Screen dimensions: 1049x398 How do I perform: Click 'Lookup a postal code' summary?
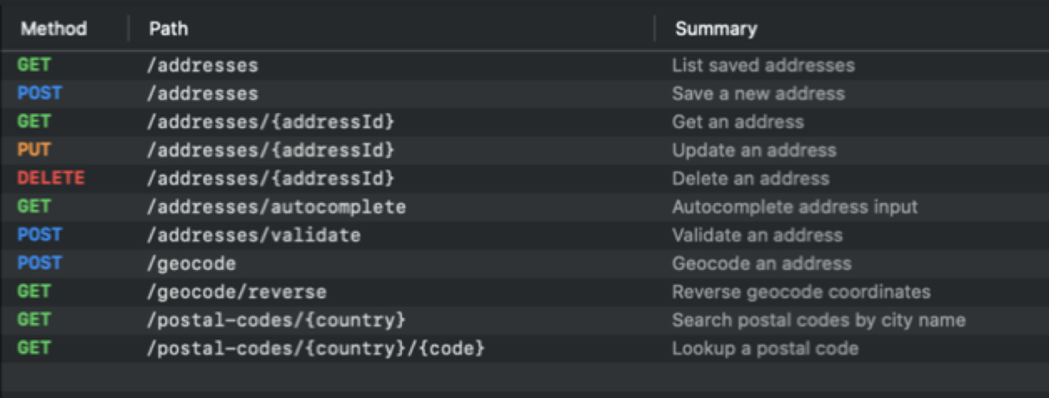(765, 349)
